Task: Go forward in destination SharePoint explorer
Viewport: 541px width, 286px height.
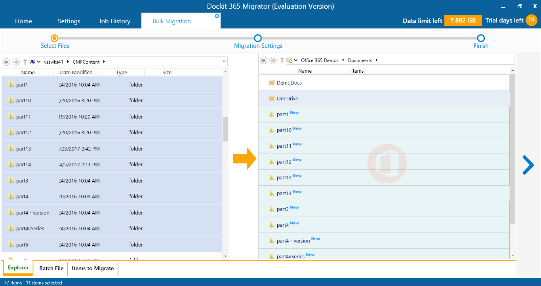Action: click(x=273, y=60)
